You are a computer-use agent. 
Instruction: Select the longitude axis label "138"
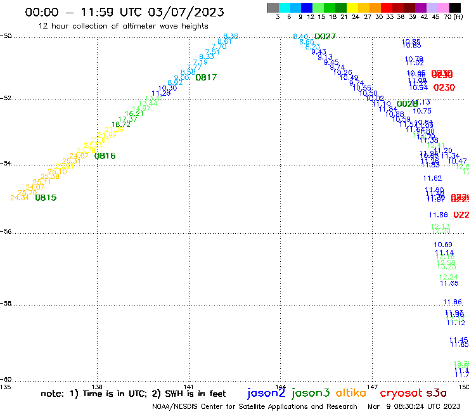click(x=97, y=387)
